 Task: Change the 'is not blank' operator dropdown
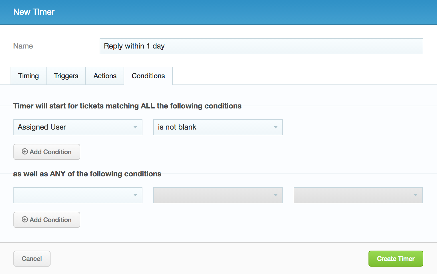tap(218, 127)
